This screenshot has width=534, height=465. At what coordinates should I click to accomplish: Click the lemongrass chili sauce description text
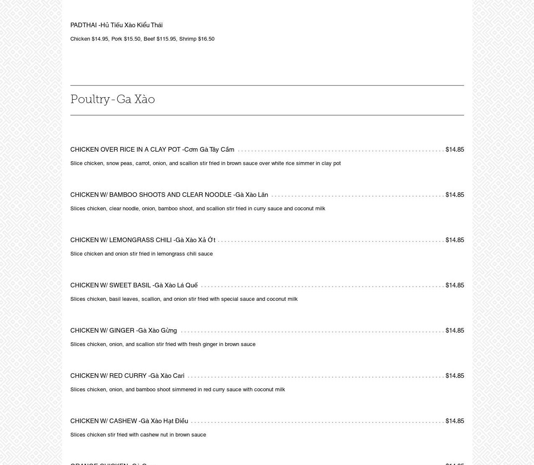pyautogui.click(x=142, y=254)
